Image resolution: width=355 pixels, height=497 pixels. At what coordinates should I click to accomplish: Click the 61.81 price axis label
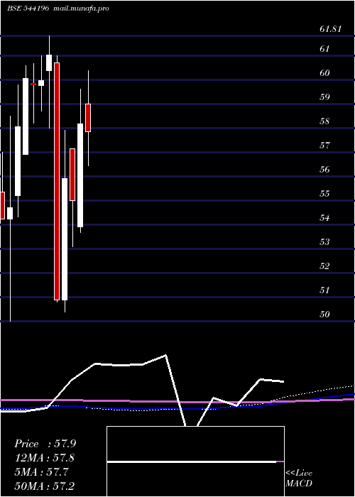(331, 29)
